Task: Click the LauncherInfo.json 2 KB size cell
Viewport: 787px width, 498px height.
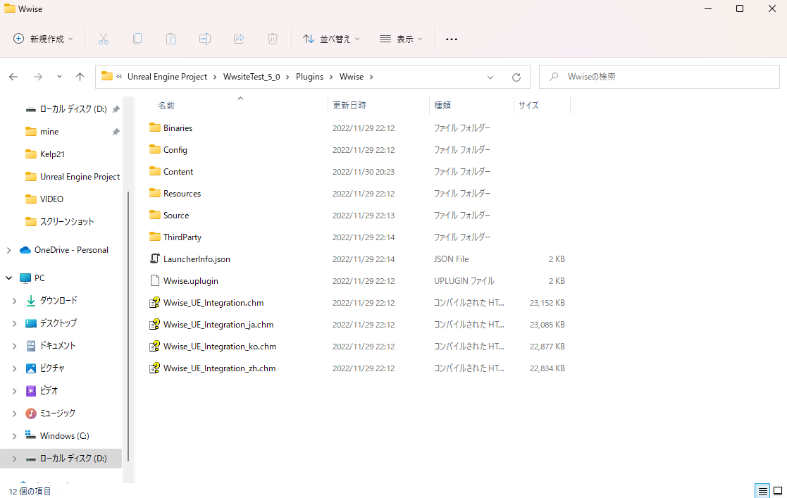Action: 557,259
